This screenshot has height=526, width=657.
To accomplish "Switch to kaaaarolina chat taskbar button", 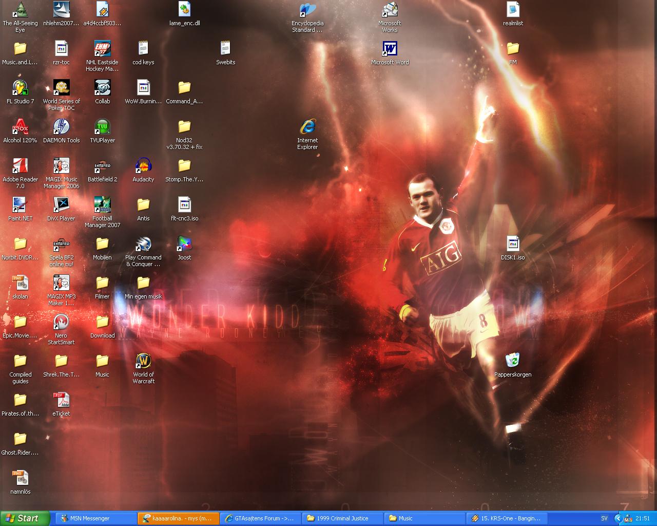I will (x=178, y=518).
